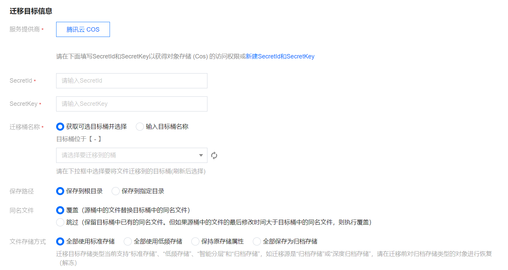The width and height of the screenshot is (508, 270).
Task: Choose 跳过 for same-name files
Action: [60, 222]
